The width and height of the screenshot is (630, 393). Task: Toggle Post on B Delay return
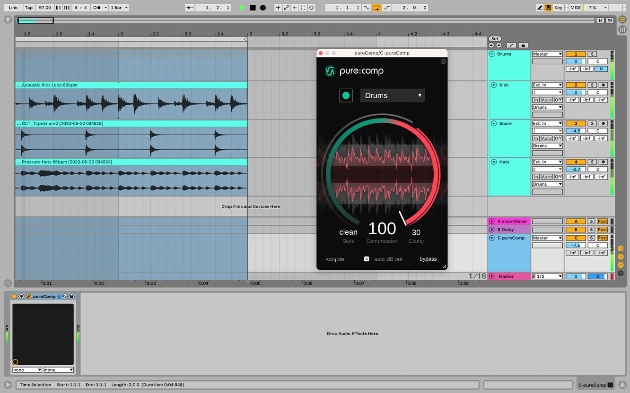tap(602, 230)
